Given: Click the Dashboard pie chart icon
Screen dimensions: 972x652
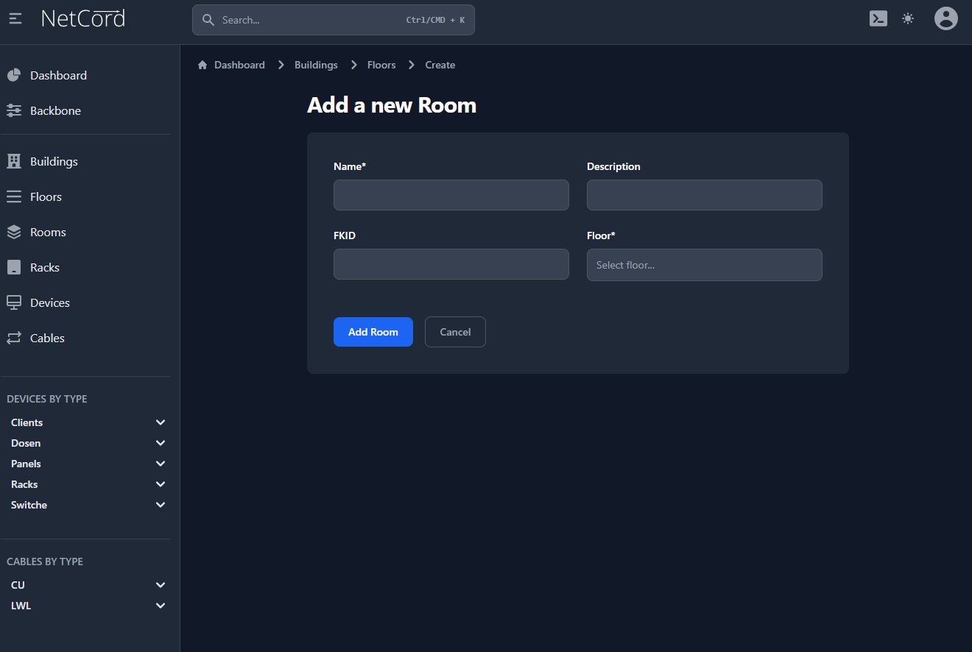Looking at the screenshot, I should (14, 75).
